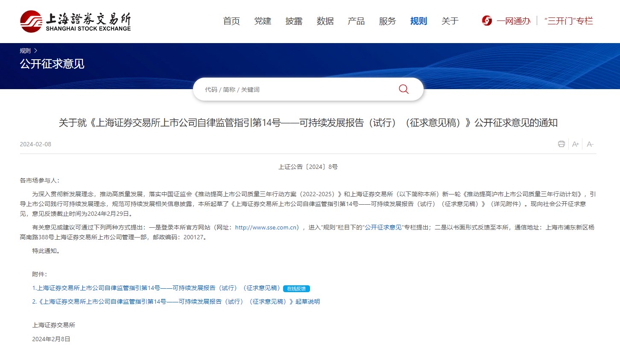The height and width of the screenshot is (348, 620).
Task: Click the text 附件：
Action: pos(40,274)
